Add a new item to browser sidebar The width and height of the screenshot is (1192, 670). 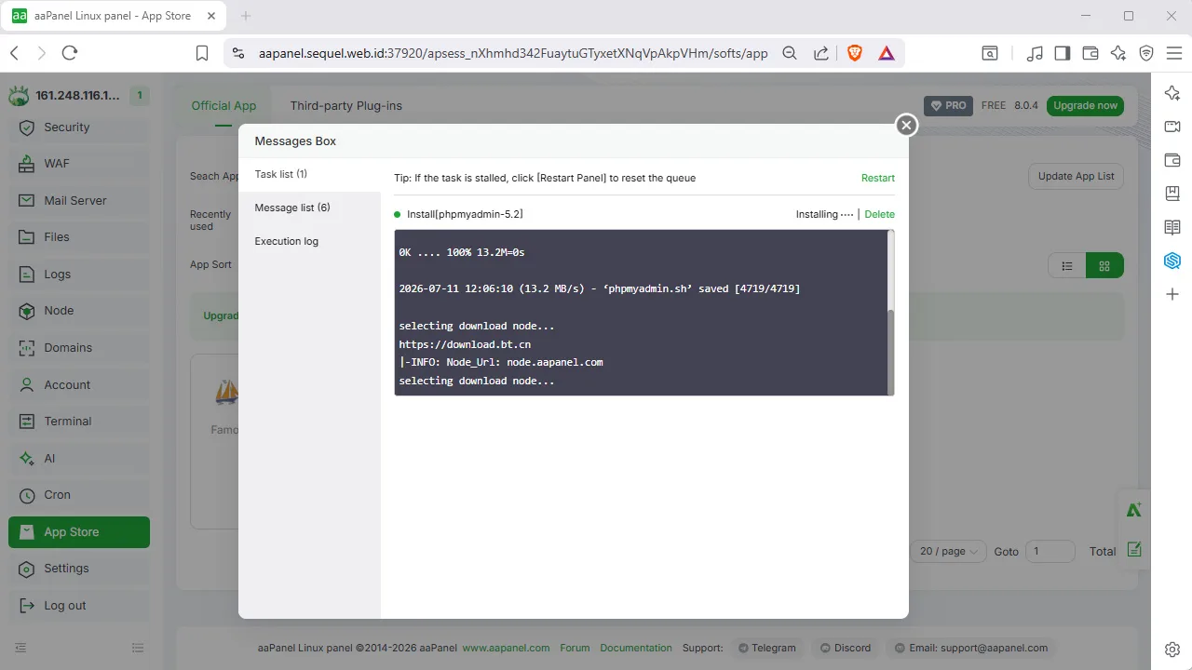pos(1172,294)
